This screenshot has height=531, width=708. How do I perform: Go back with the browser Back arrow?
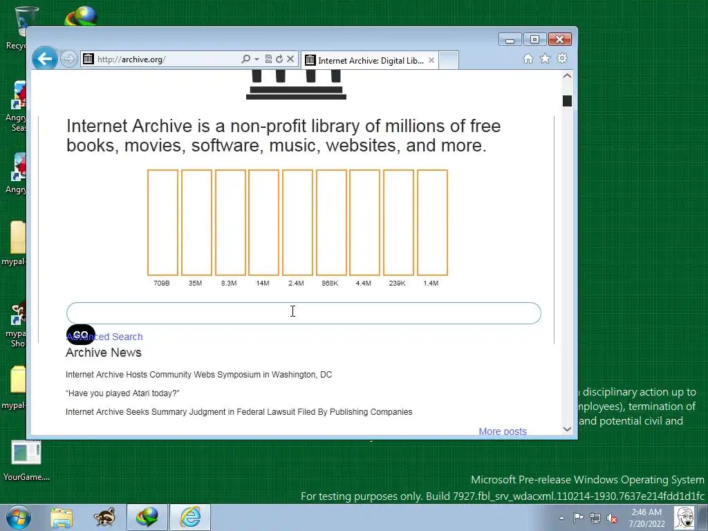(x=45, y=58)
